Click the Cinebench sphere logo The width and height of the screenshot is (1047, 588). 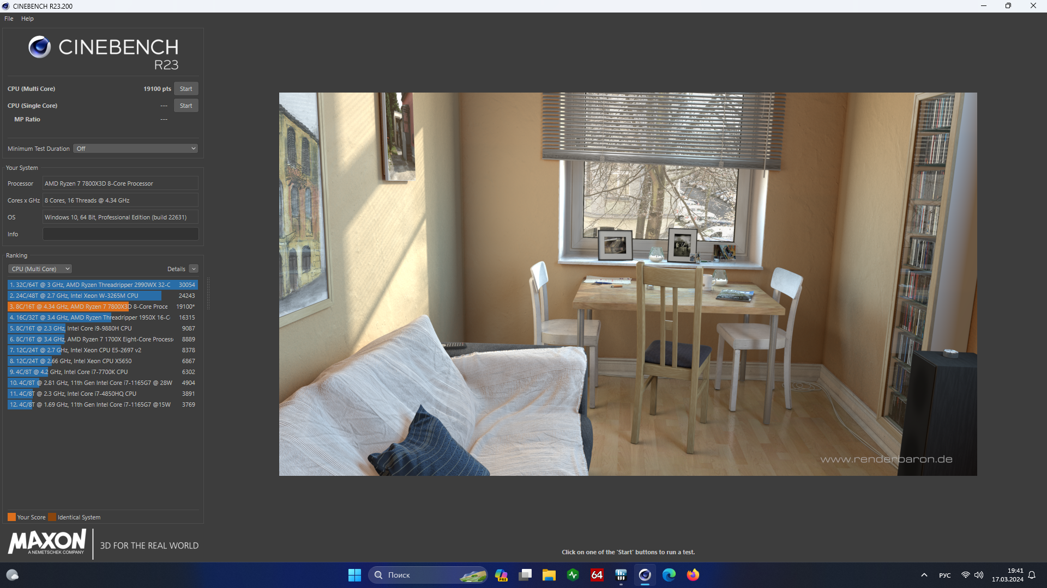click(x=39, y=47)
